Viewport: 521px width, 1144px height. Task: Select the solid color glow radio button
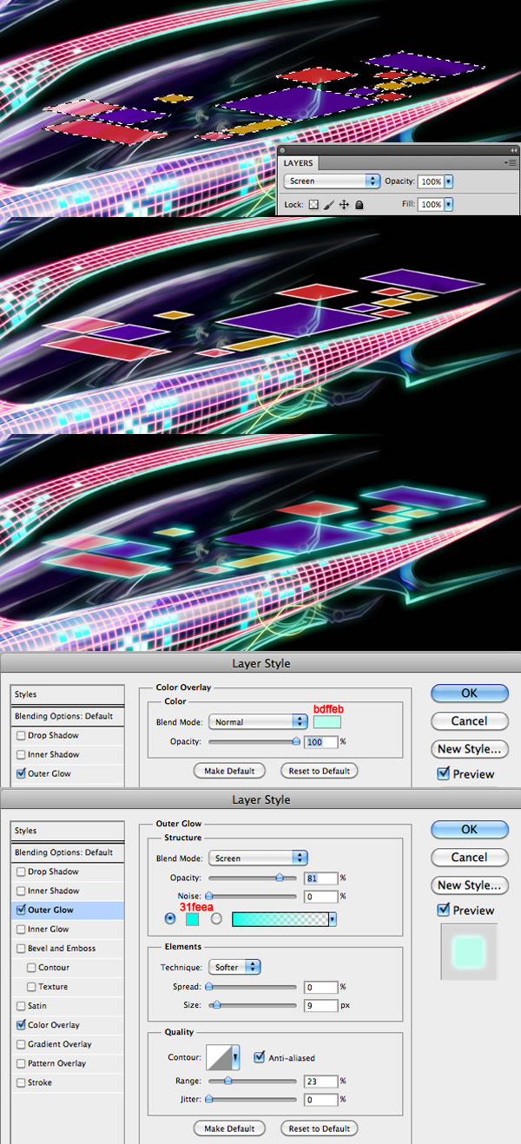coord(169,919)
